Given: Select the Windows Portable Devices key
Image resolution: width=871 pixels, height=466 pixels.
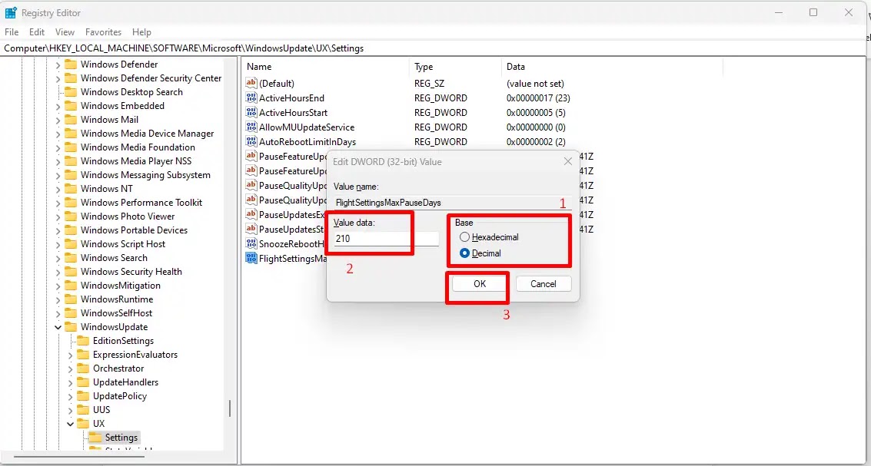Looking at the screenshot, I should tap(134, 230).
